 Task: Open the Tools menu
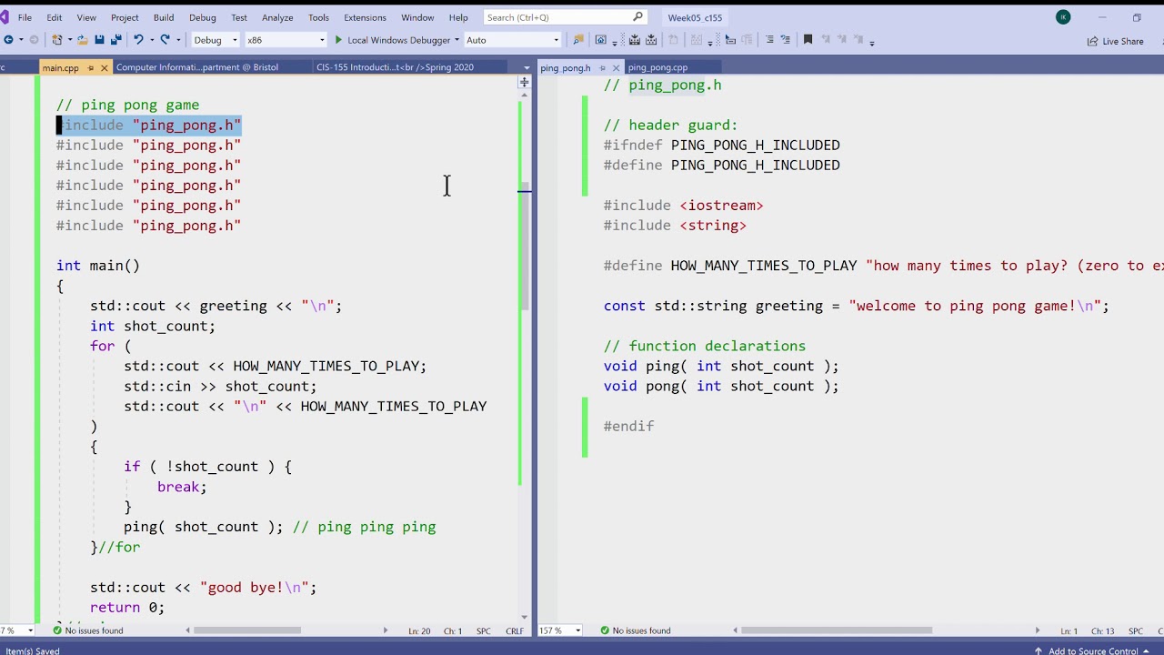(x=318, y=17)
